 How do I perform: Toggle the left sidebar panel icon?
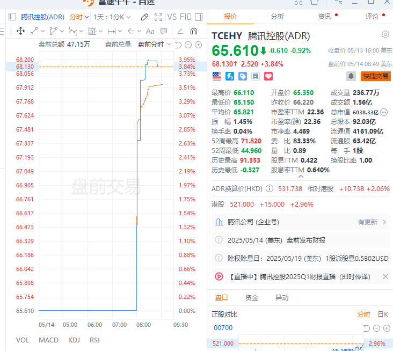[12, 17]
